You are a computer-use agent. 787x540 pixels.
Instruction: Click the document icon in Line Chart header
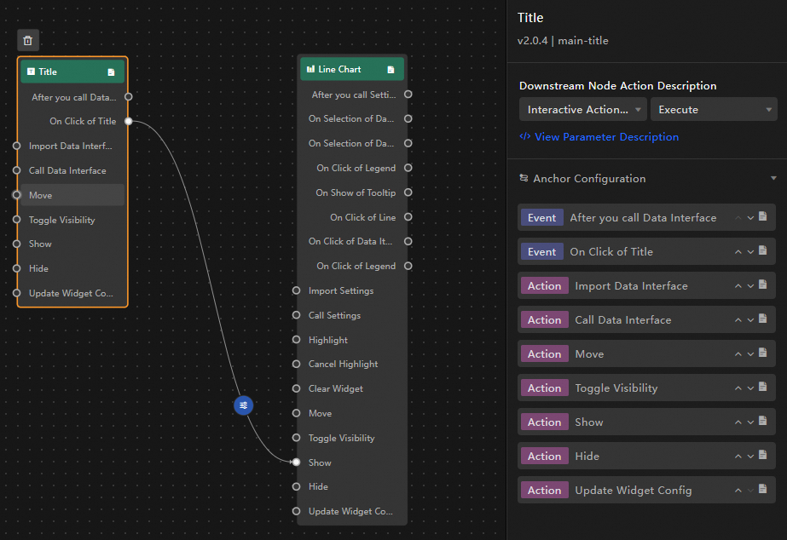pos(391,70)
